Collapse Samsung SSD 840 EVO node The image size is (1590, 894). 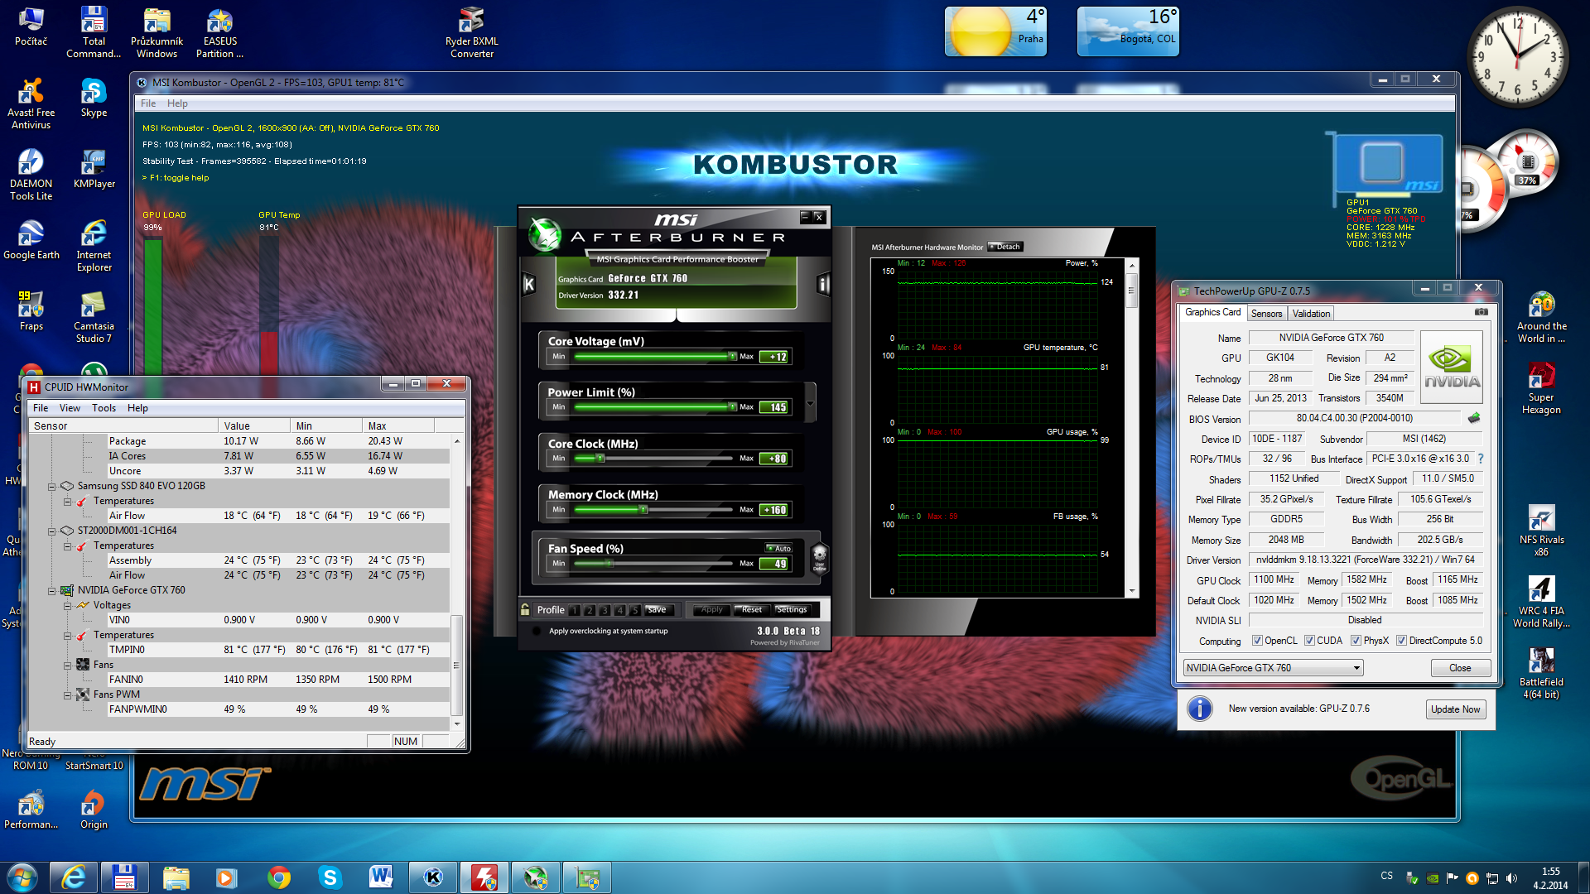point(51,486)
